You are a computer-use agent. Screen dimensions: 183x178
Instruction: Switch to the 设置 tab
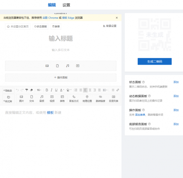click(66, 5)
